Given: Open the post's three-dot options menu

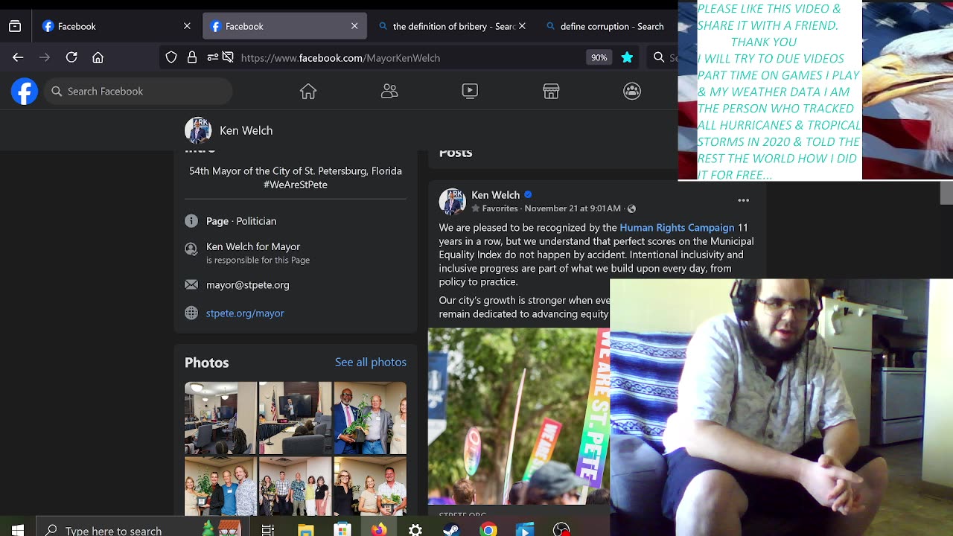Looking at the screenshot, I should tap(743, 200).
